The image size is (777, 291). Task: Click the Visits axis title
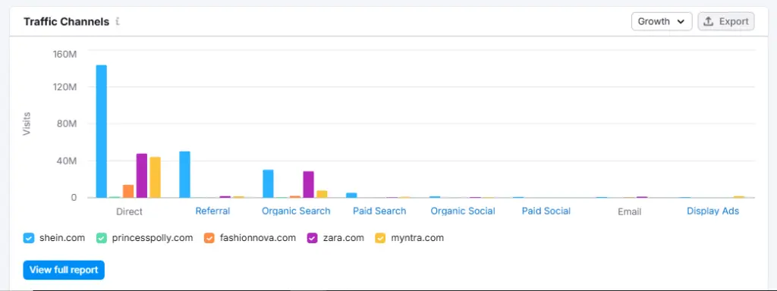pyautogui.click(x=27, y=124)
